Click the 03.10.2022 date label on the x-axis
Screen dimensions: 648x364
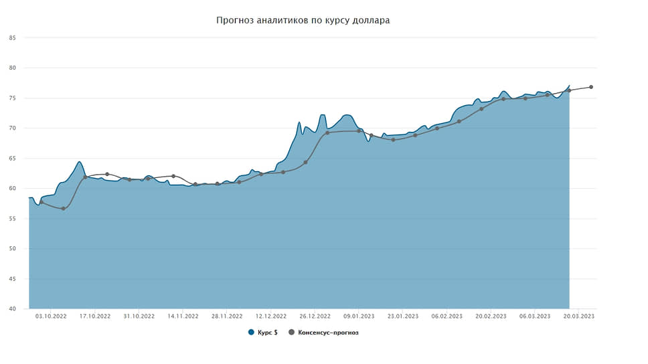[x=51, y=316]
